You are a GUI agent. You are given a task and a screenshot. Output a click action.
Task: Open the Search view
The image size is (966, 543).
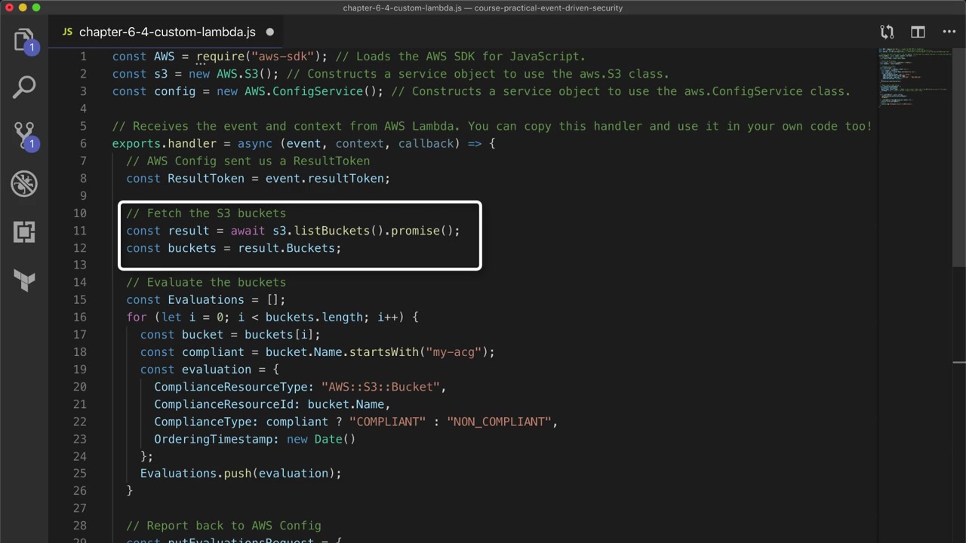tap(24, 87)
